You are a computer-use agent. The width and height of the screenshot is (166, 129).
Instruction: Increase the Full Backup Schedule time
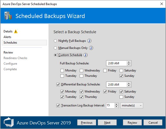tap(129, 62)
